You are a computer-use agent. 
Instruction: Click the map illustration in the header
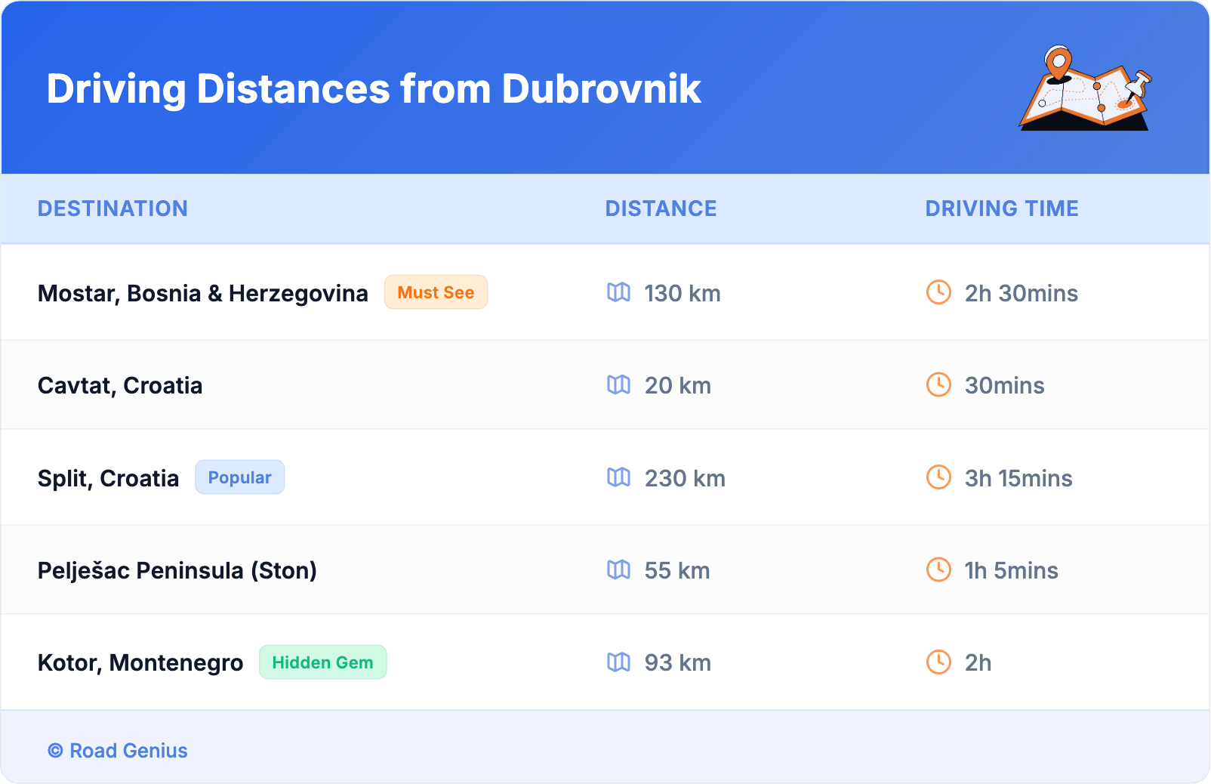click(x=1085, y=89)
